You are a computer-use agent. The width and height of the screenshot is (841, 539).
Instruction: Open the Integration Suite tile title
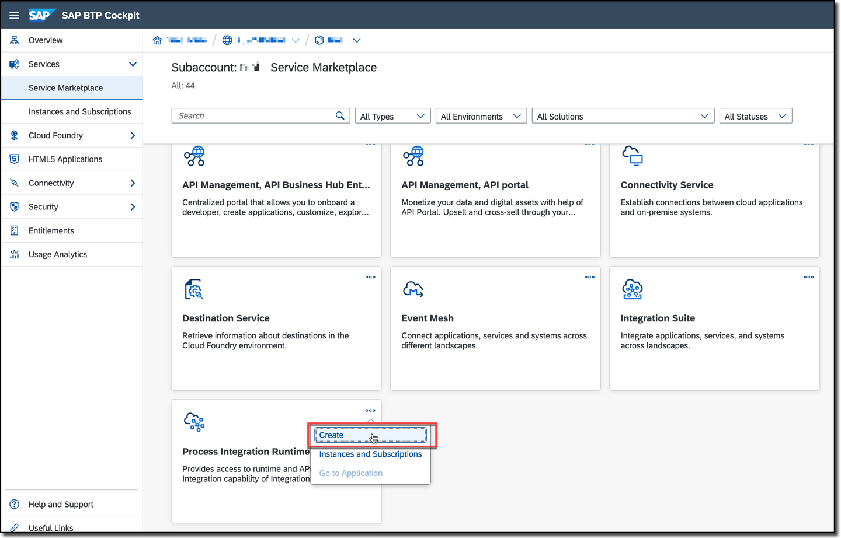(658, 318)
